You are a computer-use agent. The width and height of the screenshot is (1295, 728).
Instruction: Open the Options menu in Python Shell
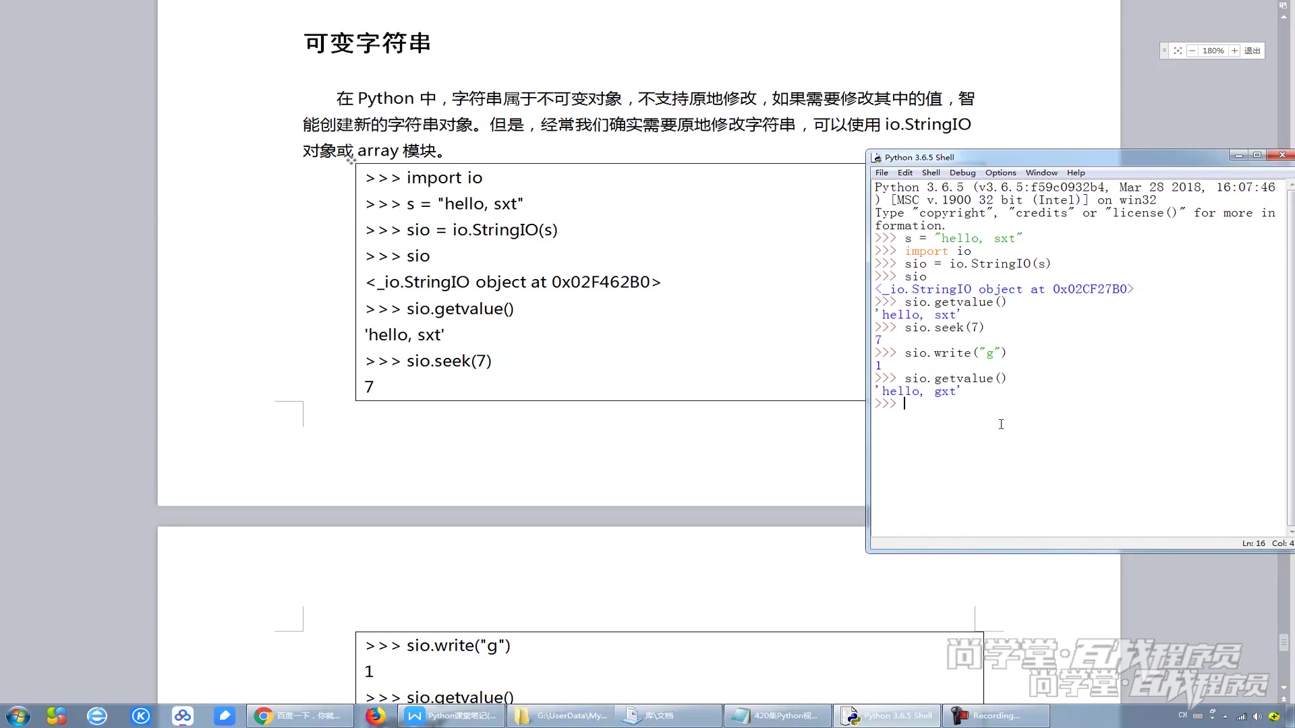1000,173
